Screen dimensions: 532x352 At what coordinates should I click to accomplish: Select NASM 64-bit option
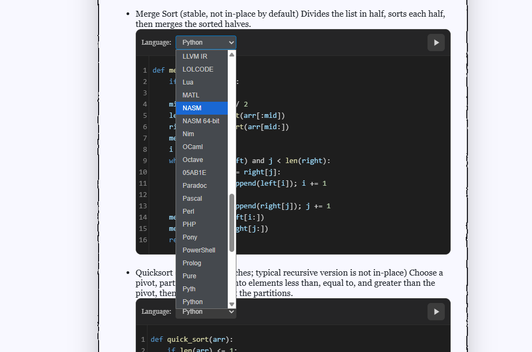pyautogui.click(x=202, y=121)
